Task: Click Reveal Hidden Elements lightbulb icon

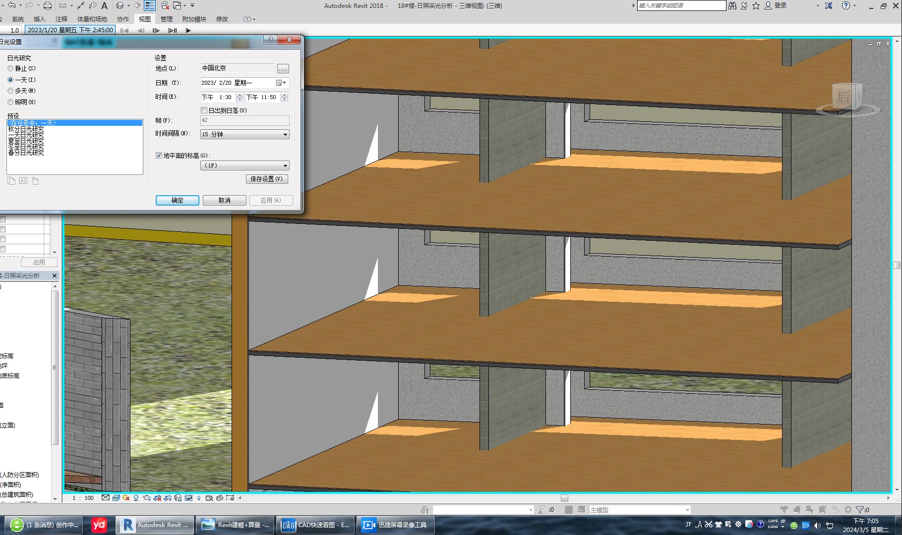Action: (199, 498)
